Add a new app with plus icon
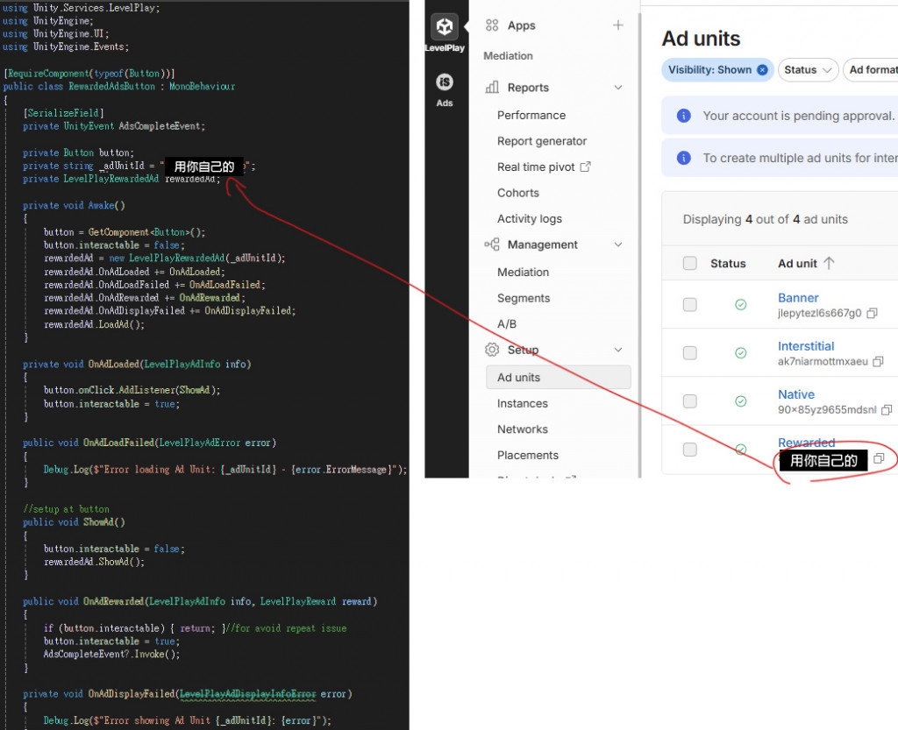Screen dimensions: 898x730 (618, 25)
